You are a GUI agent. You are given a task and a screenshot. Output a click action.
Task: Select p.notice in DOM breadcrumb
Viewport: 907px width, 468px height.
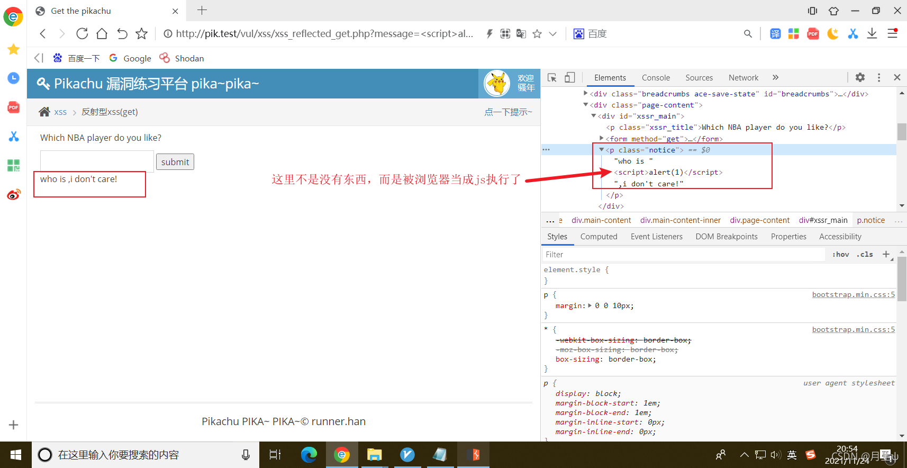871,220
